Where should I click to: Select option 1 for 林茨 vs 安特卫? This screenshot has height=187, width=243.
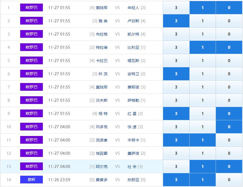point(203,74)
